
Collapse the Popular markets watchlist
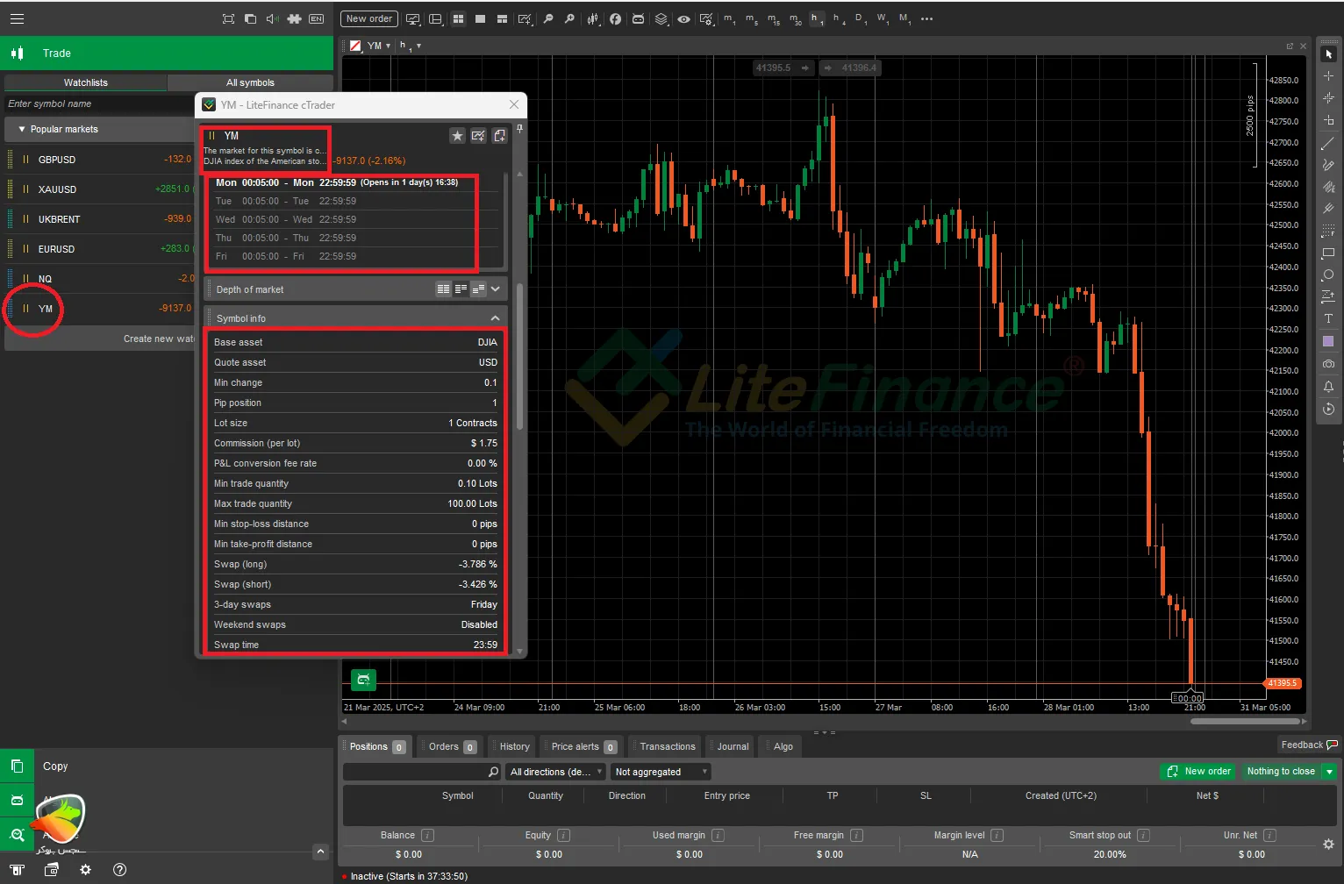coord(21,129)
